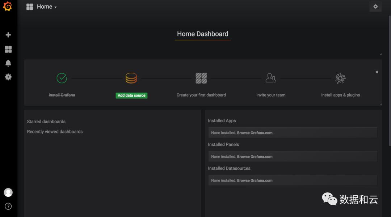Click the Home Dashboard title
391x217 pixels.
202,34
